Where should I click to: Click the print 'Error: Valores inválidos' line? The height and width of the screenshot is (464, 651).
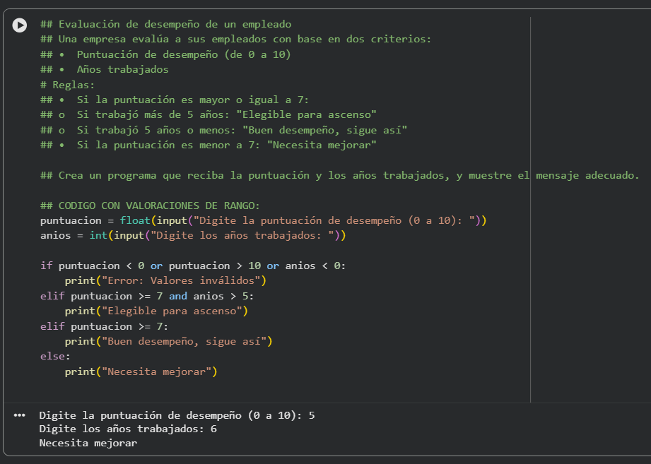coord(165,280)
